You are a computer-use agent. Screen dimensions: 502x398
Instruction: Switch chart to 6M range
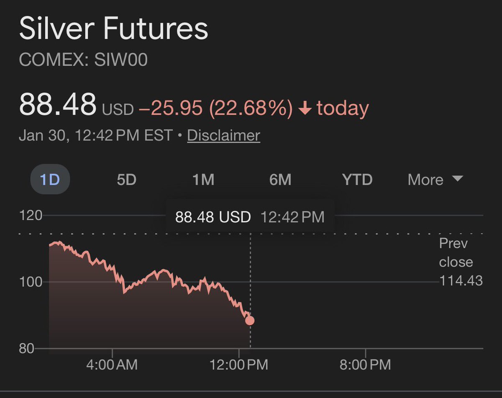[280, 180]
